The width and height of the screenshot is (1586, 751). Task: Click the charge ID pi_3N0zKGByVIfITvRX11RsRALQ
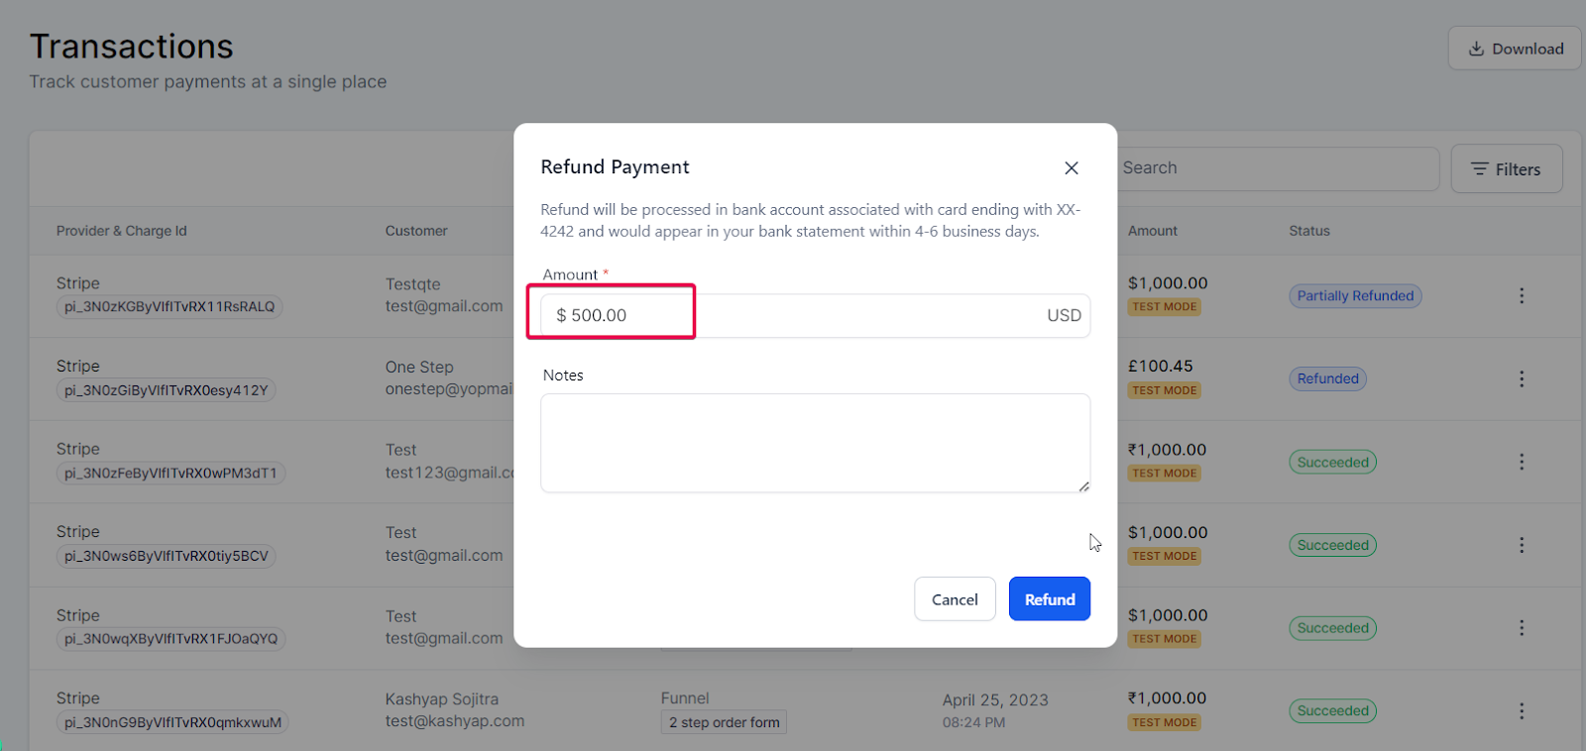170,307
